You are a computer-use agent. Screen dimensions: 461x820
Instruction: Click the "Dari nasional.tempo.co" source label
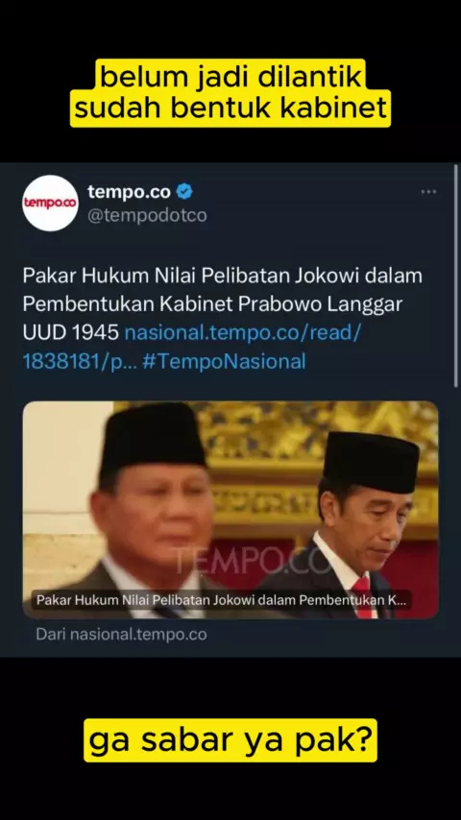(121, 635)
